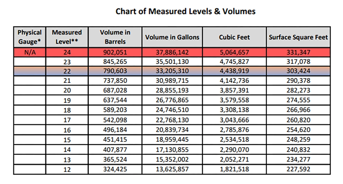Click measured level cell '23'
Screen dimensions: 343x184
67,62
